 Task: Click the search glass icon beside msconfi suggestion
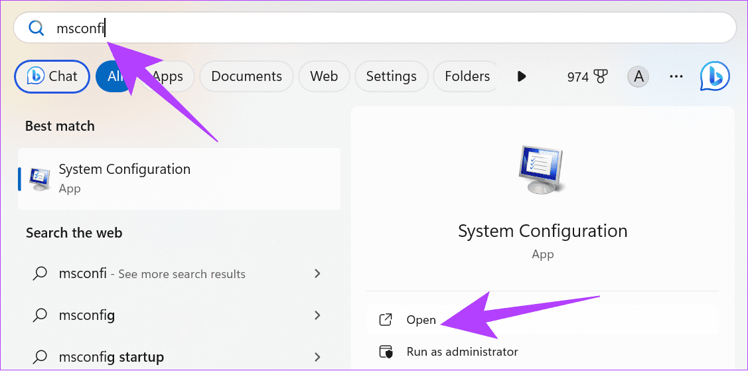(40, 273)
